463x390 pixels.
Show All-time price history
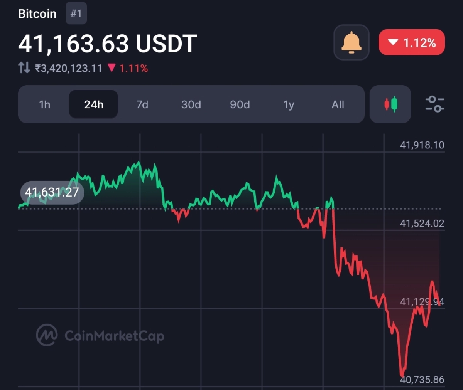338,104
